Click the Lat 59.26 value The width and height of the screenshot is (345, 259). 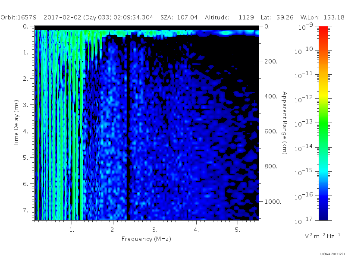[285, 17]
